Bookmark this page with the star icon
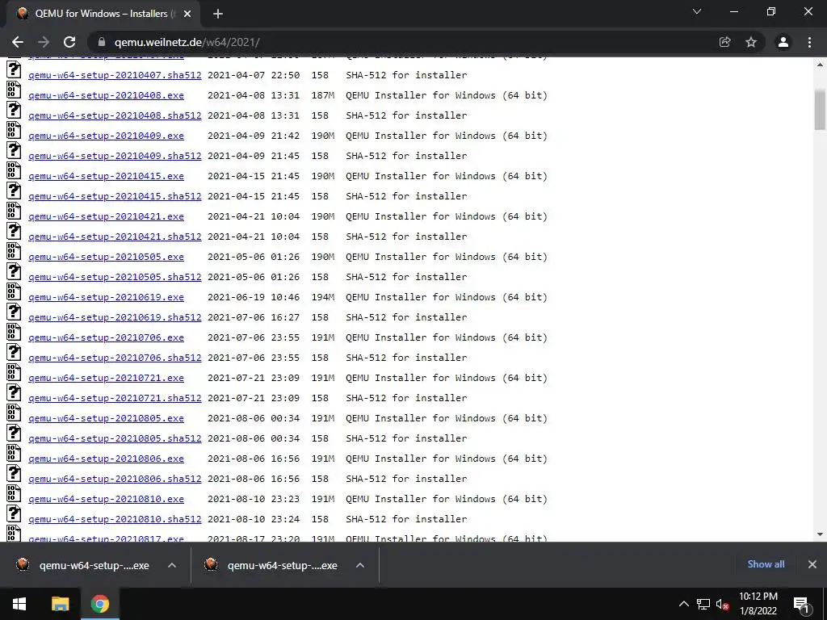827x620 pixels. (751, 42)
